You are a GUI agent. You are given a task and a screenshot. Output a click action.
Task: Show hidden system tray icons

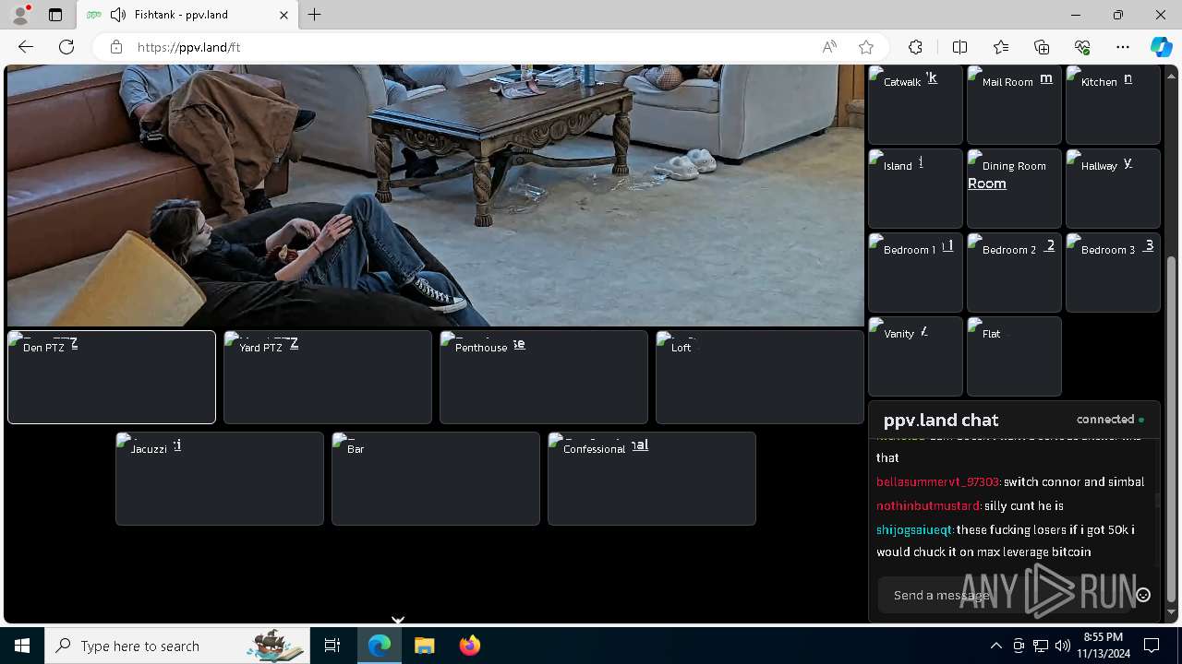995,646
